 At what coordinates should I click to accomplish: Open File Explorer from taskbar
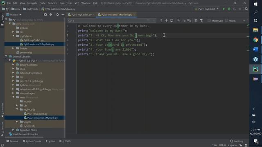click(255, 30)
